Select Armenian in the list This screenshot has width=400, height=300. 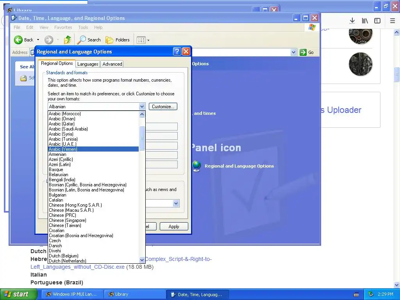click(93, 154)
